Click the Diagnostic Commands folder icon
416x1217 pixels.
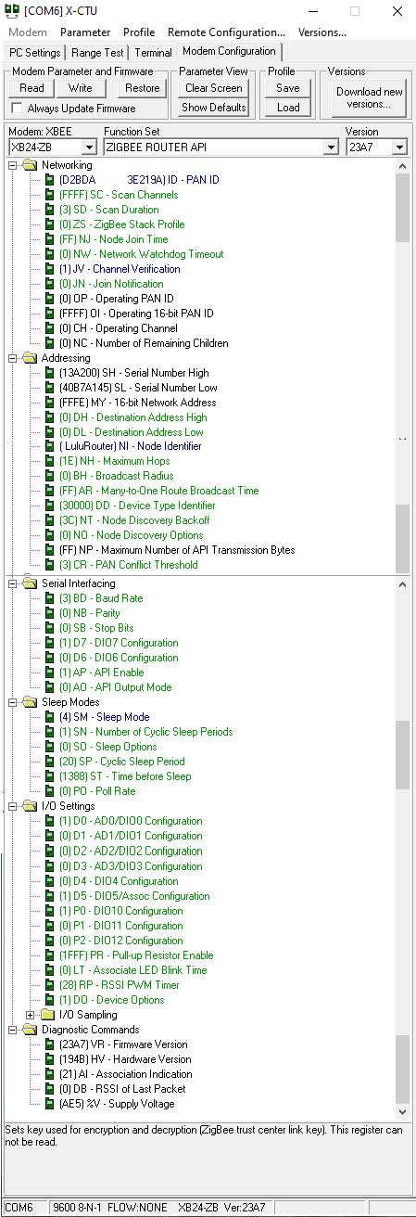(29, 1030)
